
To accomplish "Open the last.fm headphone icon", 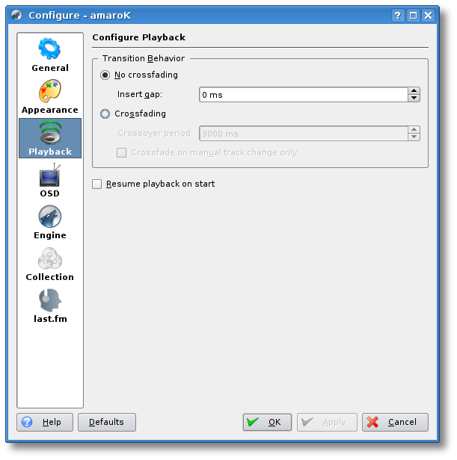I will pos(49,301).
